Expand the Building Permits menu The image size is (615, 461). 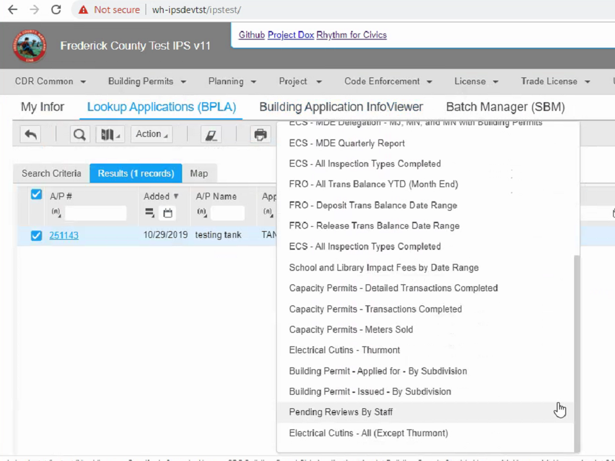click(147, 82)
